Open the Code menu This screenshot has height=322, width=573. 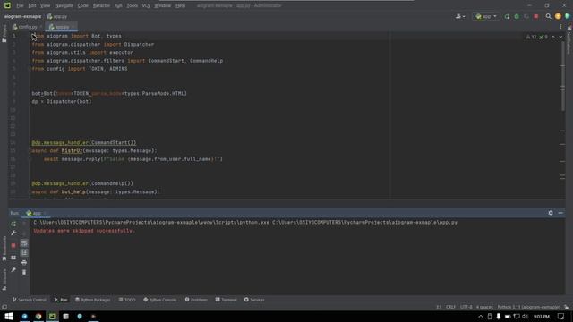[83, 6]
